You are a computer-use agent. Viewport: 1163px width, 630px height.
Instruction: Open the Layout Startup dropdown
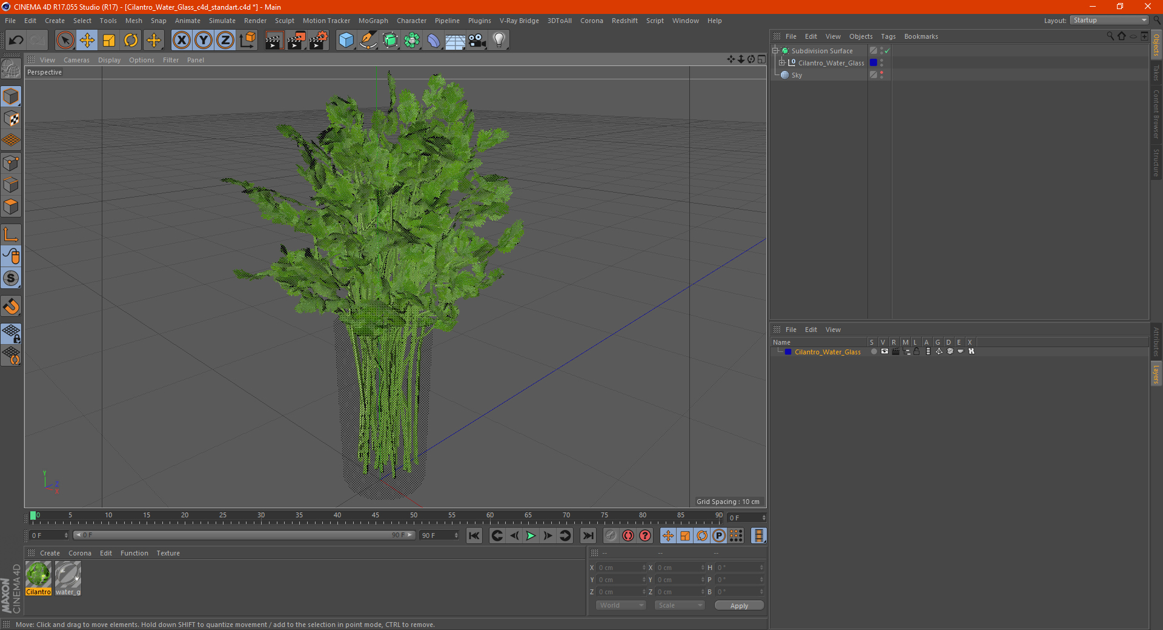[x=1110, y=20]
